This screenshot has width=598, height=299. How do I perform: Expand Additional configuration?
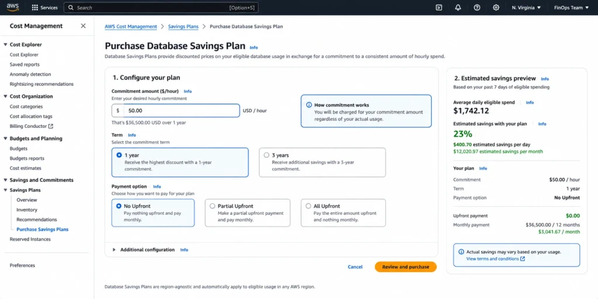(x=114, y=250)
